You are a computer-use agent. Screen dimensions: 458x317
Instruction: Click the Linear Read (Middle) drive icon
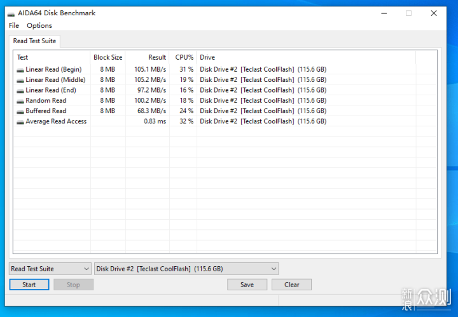(x=20, y=81)
